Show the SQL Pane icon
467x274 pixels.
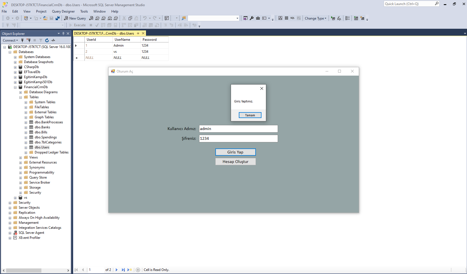[293, 18]
